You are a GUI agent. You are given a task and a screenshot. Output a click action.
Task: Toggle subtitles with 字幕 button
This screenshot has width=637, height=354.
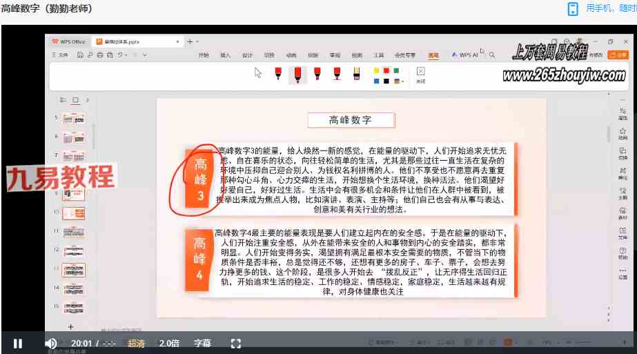(x=202, y=343)
